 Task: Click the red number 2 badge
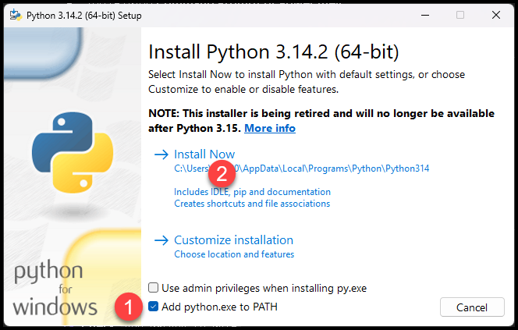[221, 172]
